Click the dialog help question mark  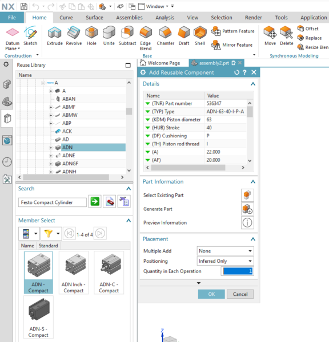[244, 72]
